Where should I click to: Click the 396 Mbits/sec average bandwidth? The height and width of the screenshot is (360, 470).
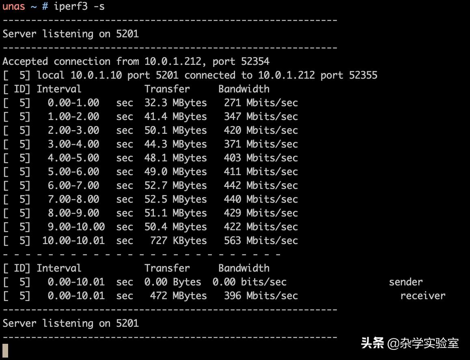261,296
